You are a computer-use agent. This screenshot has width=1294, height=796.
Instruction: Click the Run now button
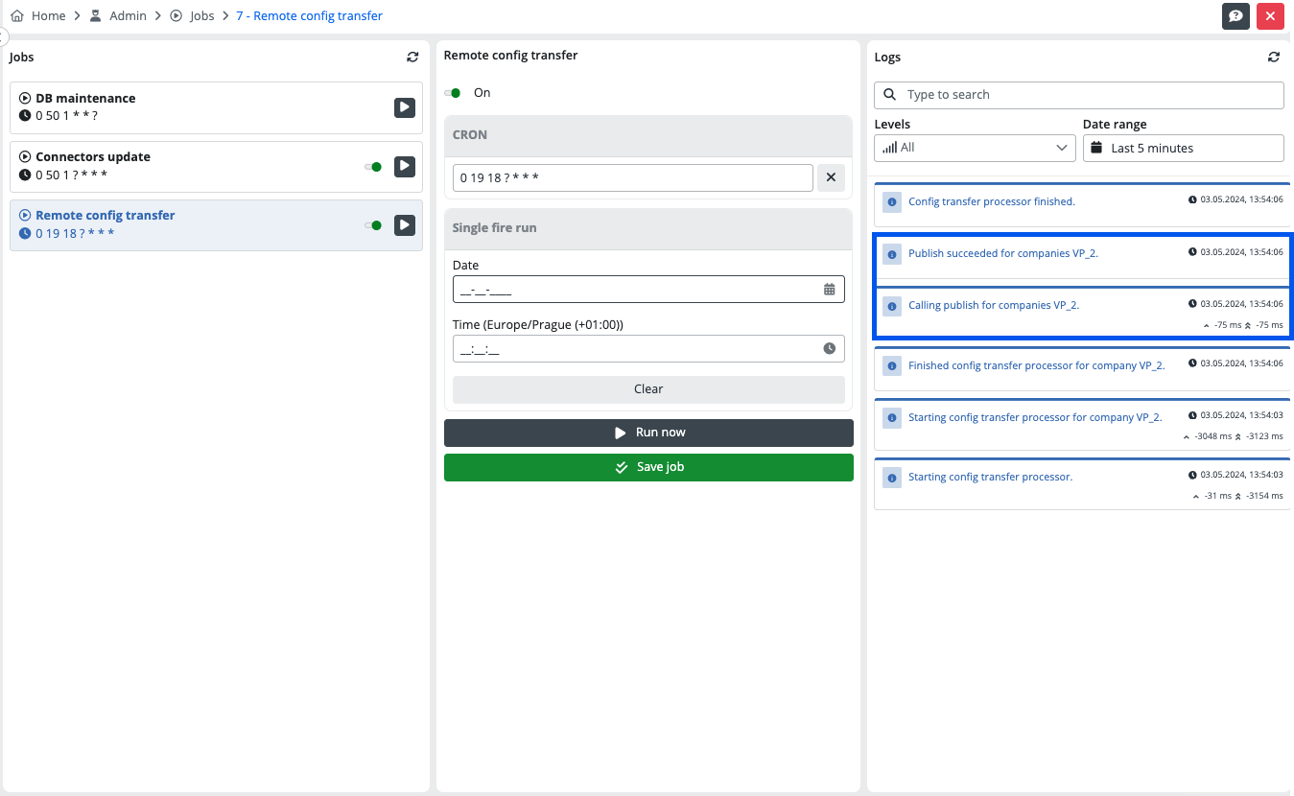point(648,433)
